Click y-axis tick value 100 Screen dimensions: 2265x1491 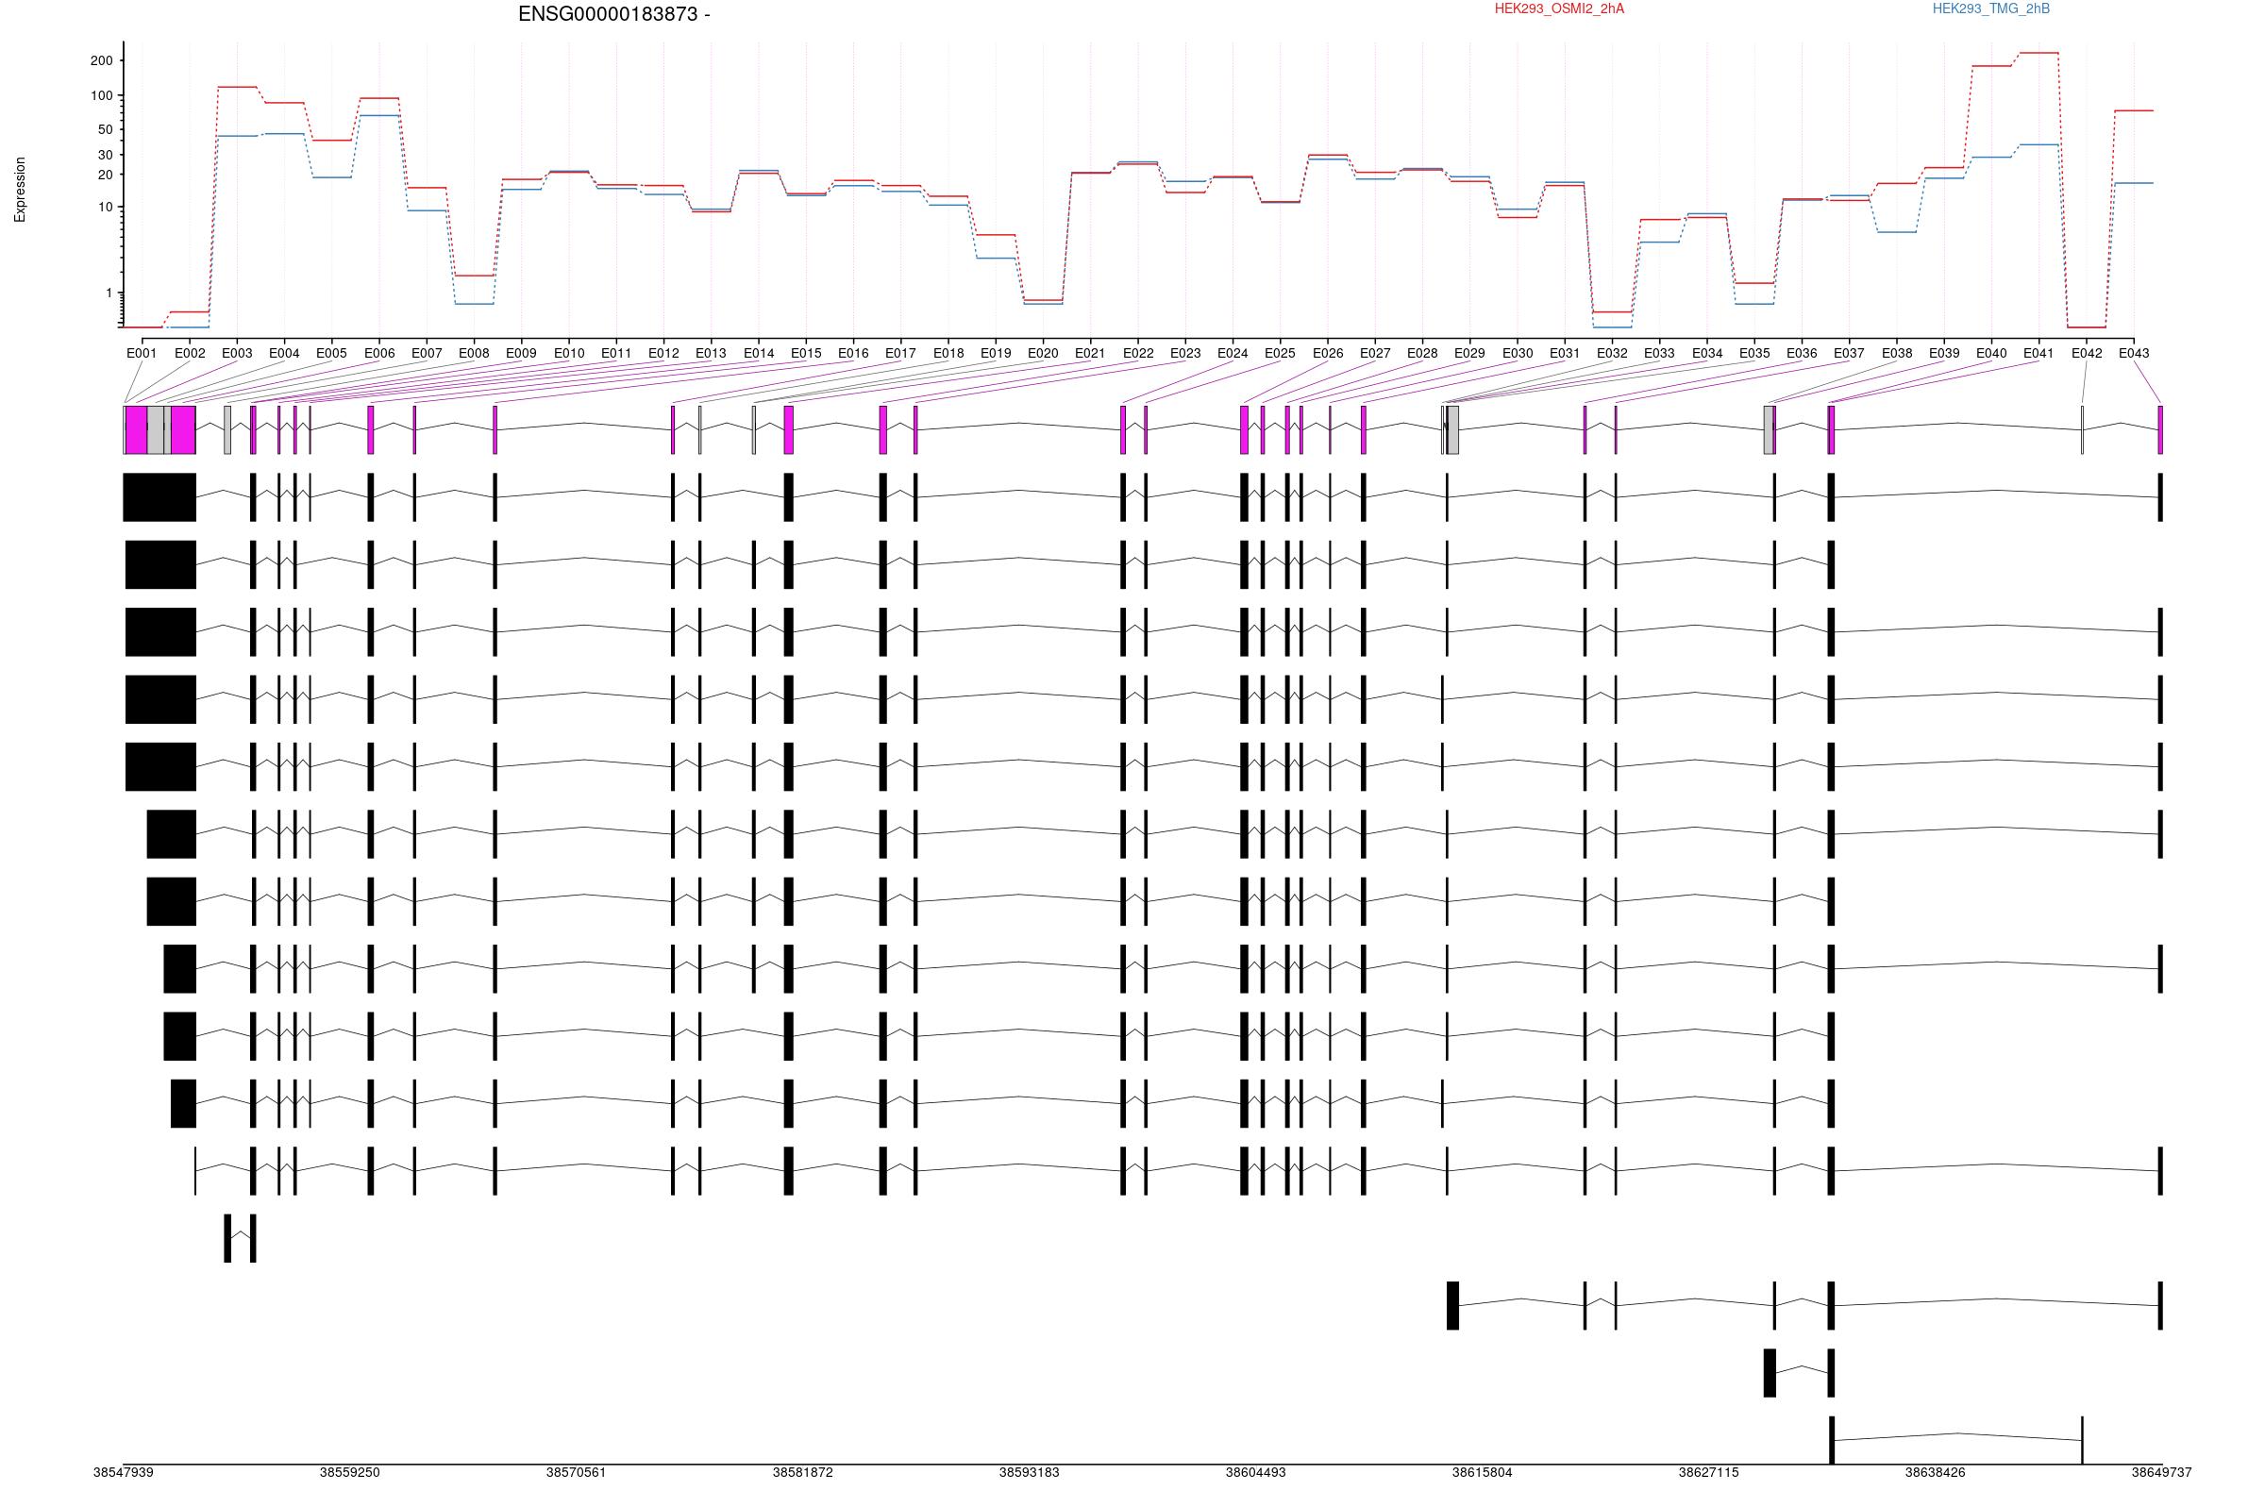[x=101, y=96]
